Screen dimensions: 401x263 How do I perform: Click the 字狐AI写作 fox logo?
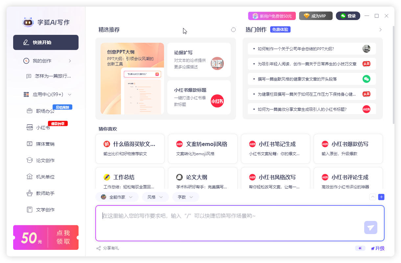tap(28, 22)
